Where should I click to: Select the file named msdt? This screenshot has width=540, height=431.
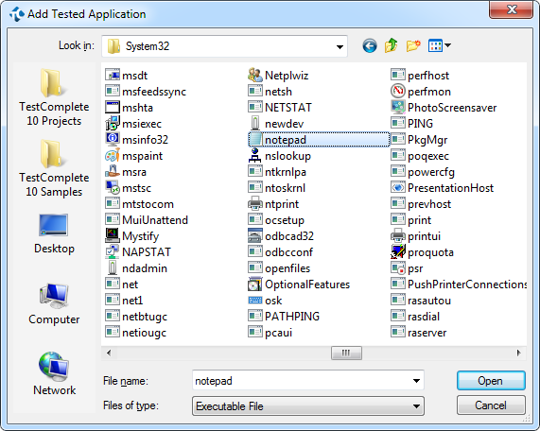[x=126, y=75]
